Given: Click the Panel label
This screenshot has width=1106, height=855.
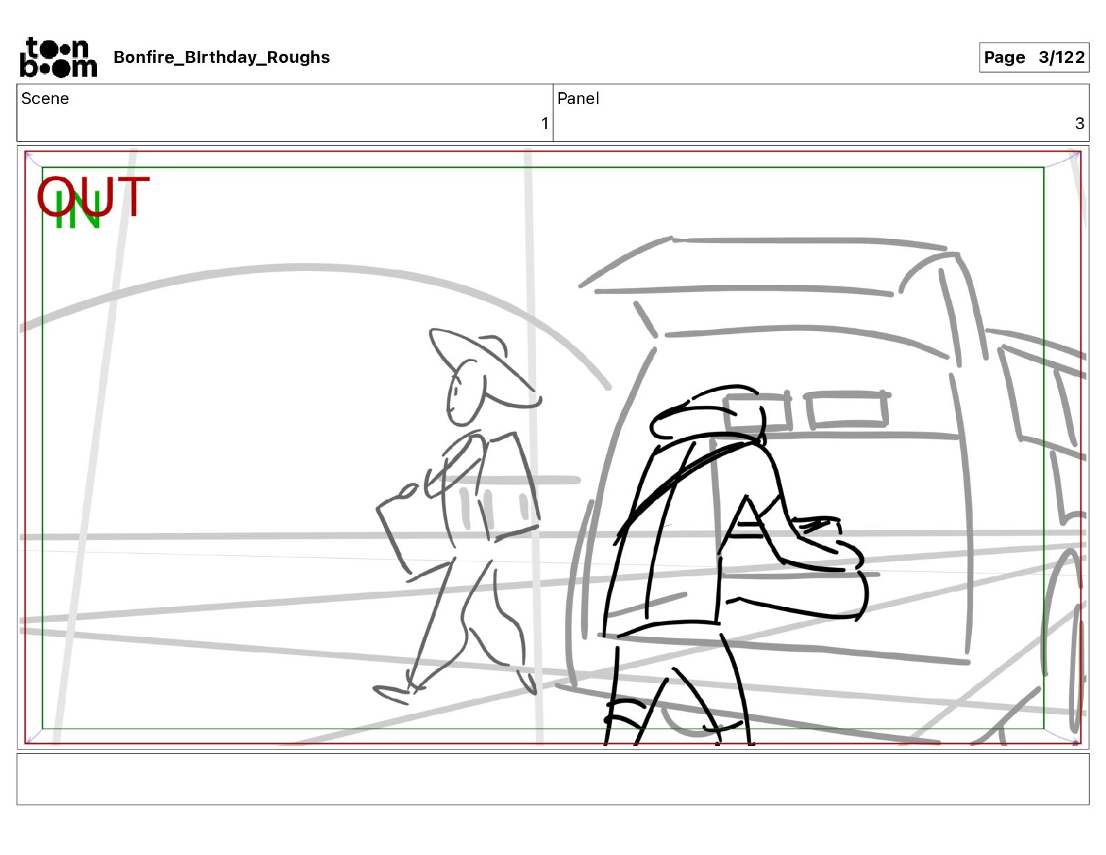Looking at the screenshot, I should 578,98.
